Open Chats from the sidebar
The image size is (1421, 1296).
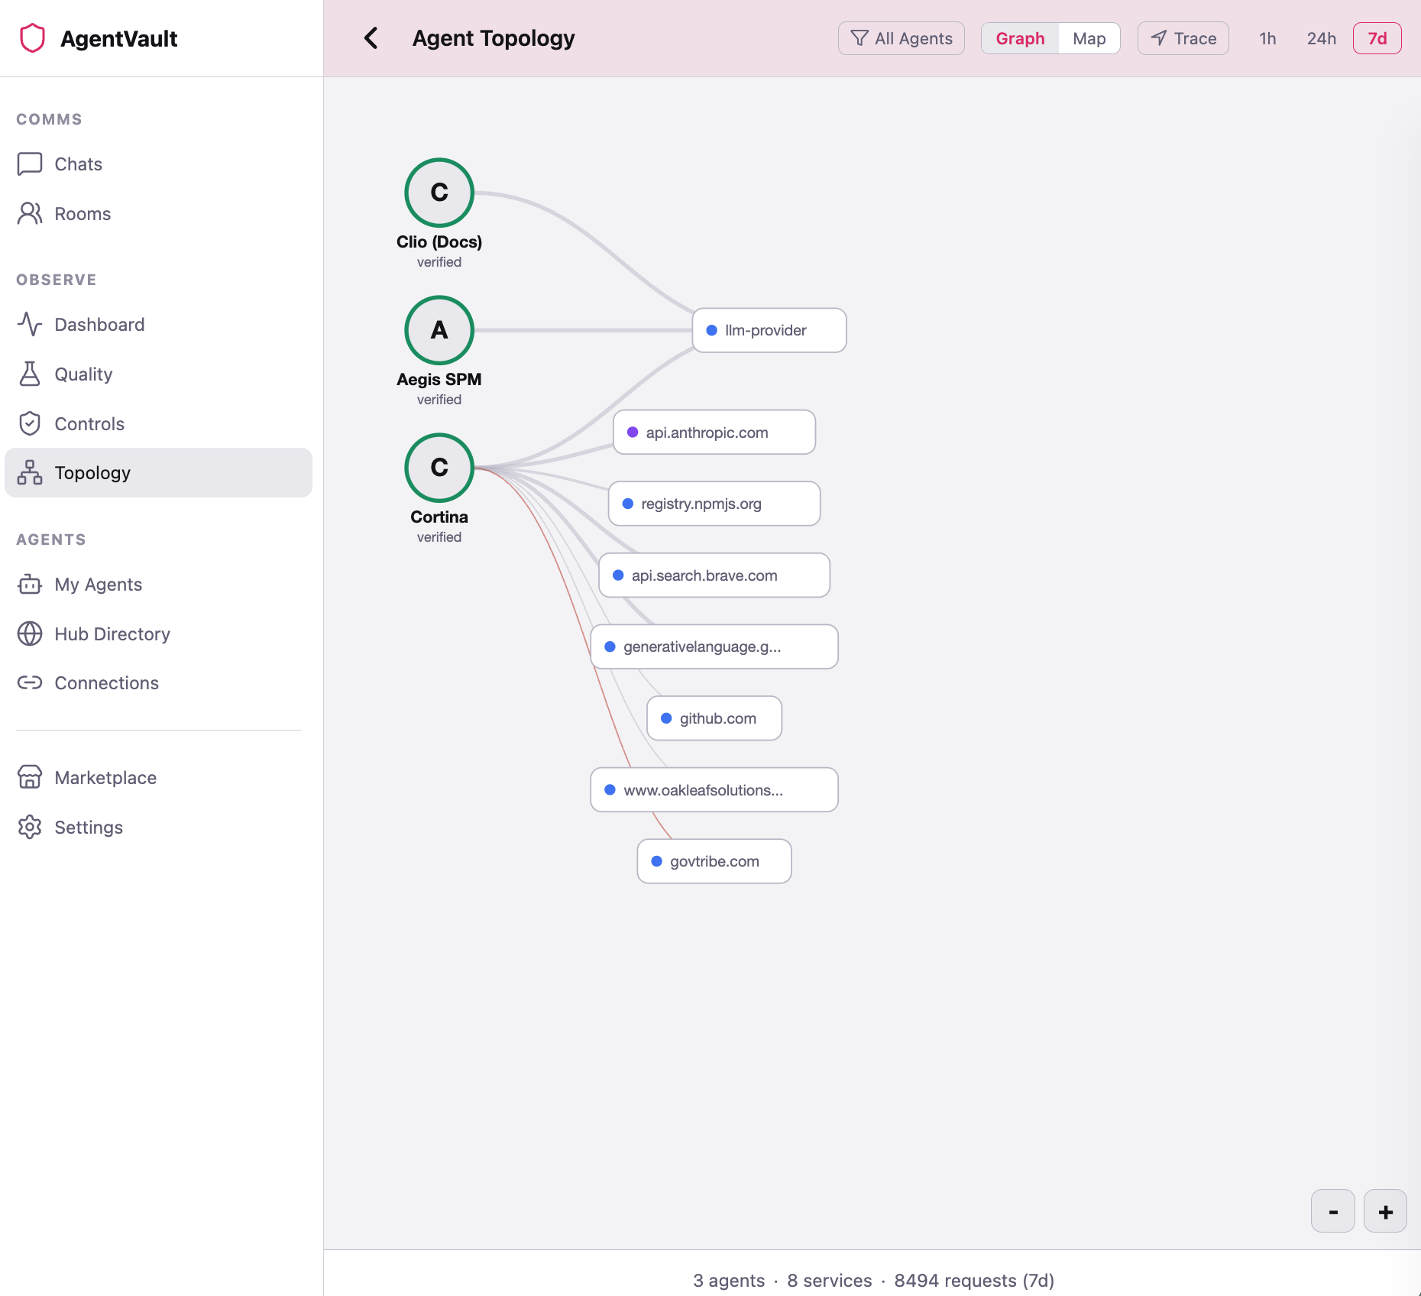(x=78, y=164)
